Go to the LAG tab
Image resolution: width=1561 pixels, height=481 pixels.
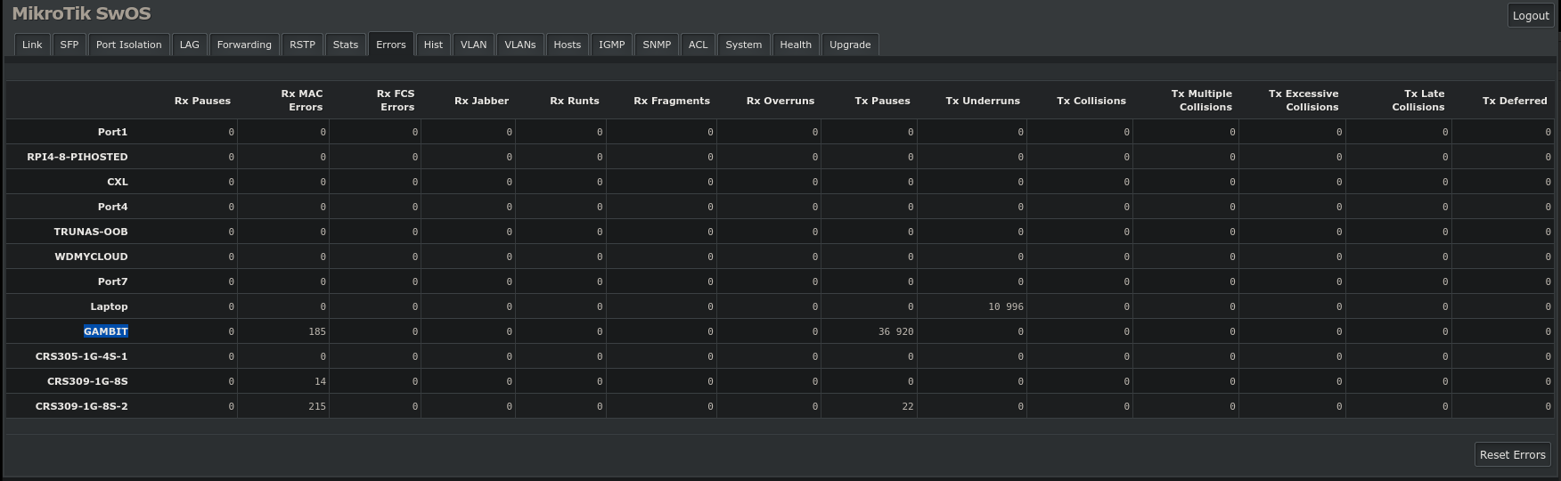pos(190,45)
